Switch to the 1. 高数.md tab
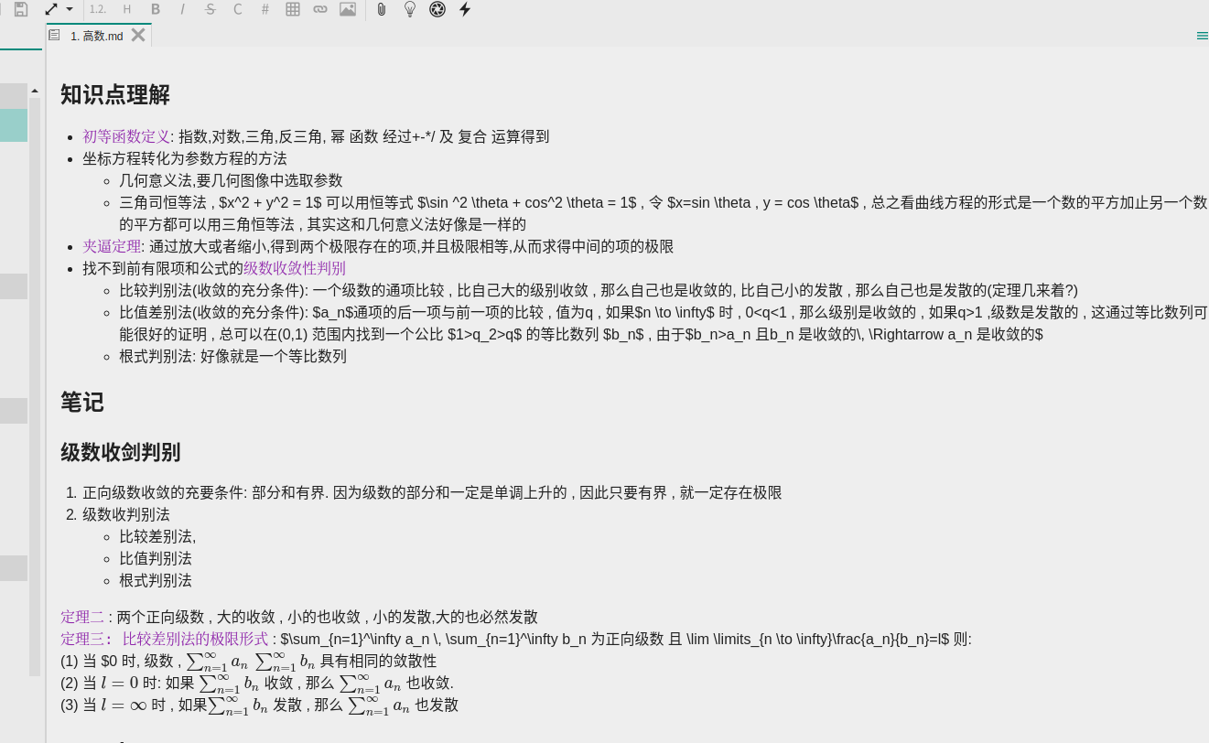This screenshot has width=1209, height=743. click(x=96, y=36)
